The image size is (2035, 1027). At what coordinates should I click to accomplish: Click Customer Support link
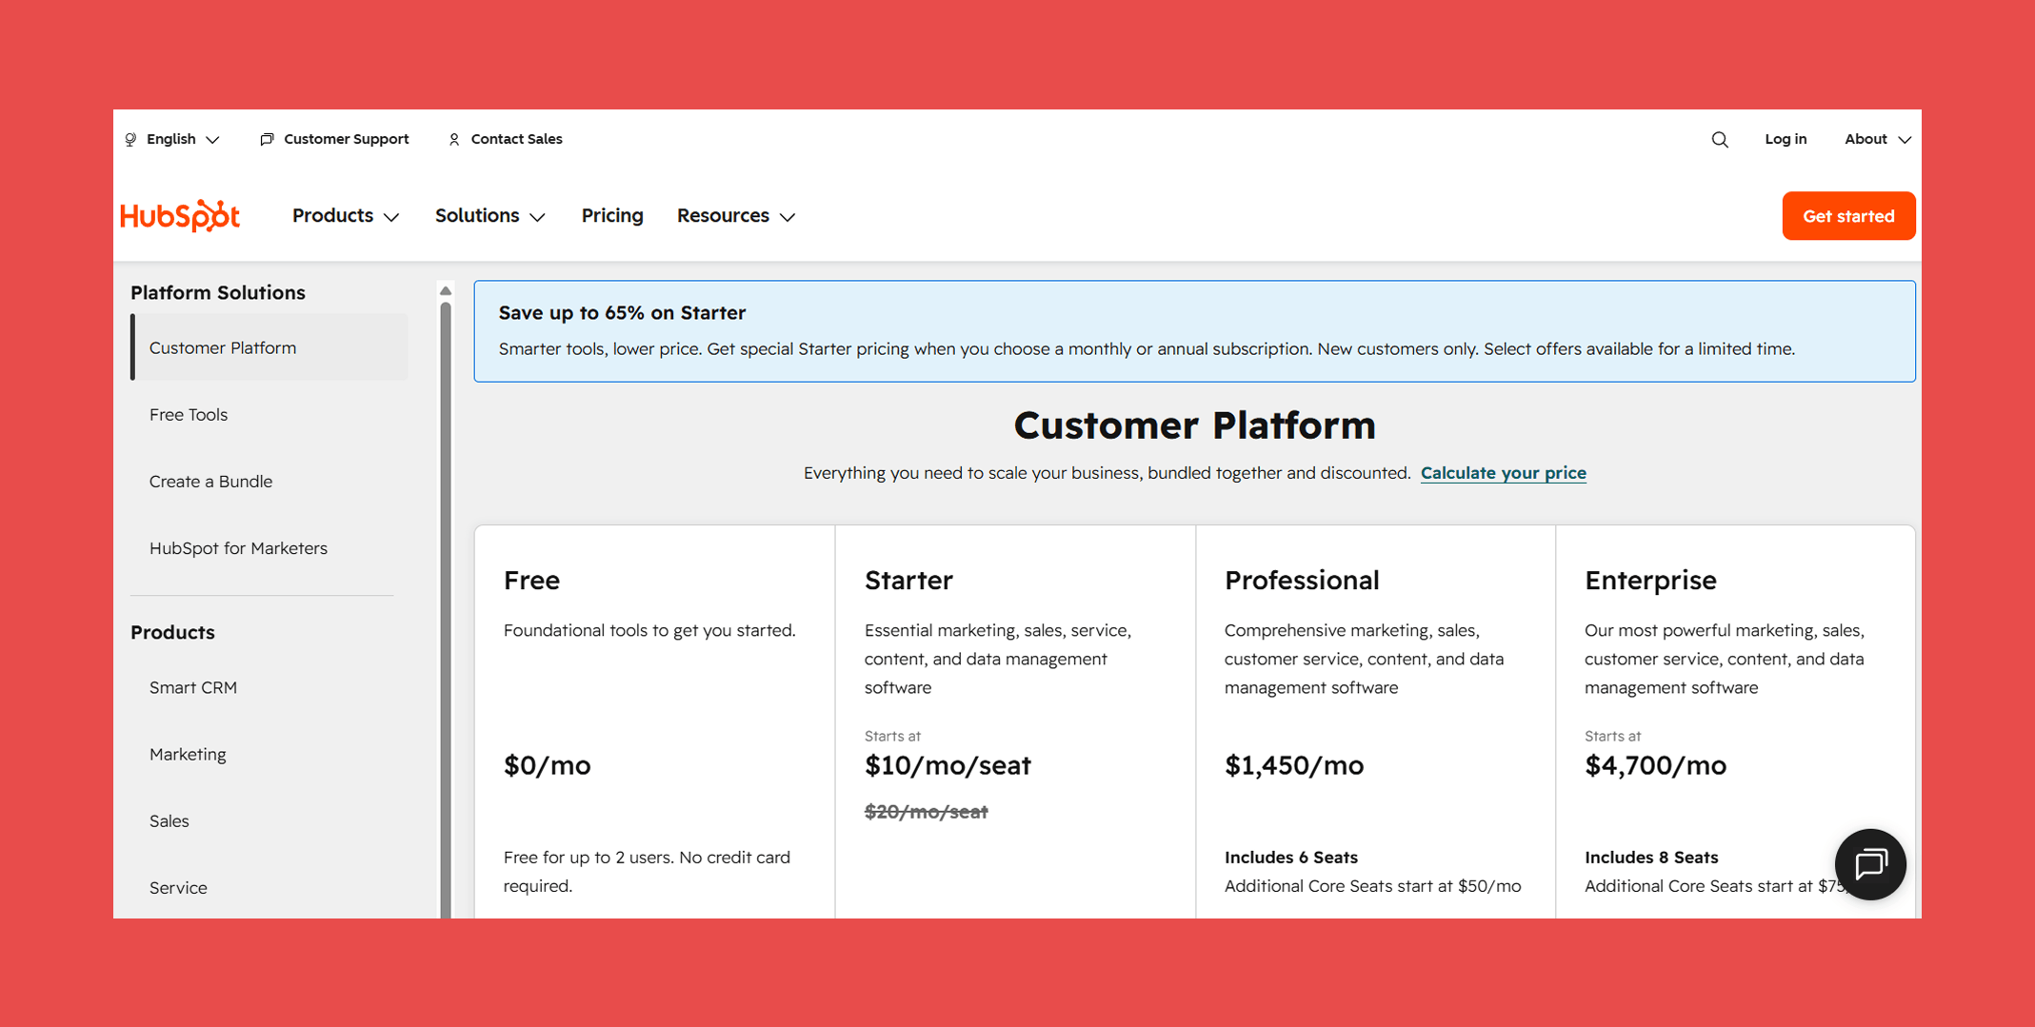[x=346, y=139]
